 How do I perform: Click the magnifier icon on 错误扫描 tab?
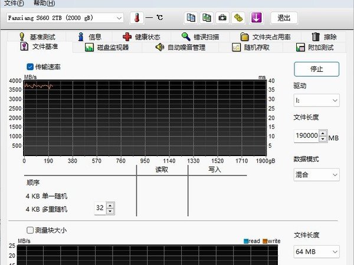pyautogui.click(x=186, y=37)
